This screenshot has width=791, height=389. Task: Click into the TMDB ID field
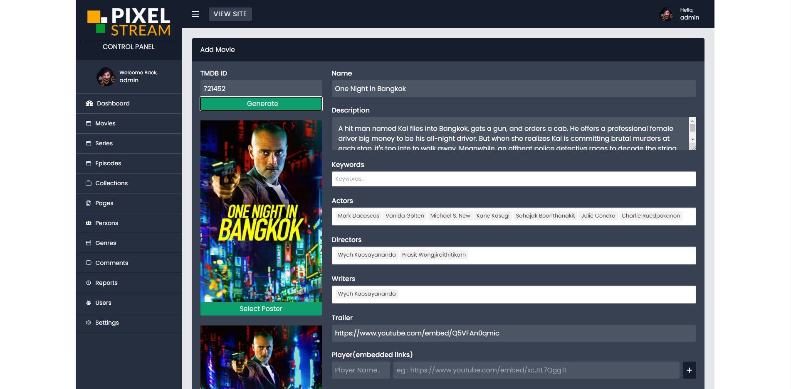pos(261,88)
